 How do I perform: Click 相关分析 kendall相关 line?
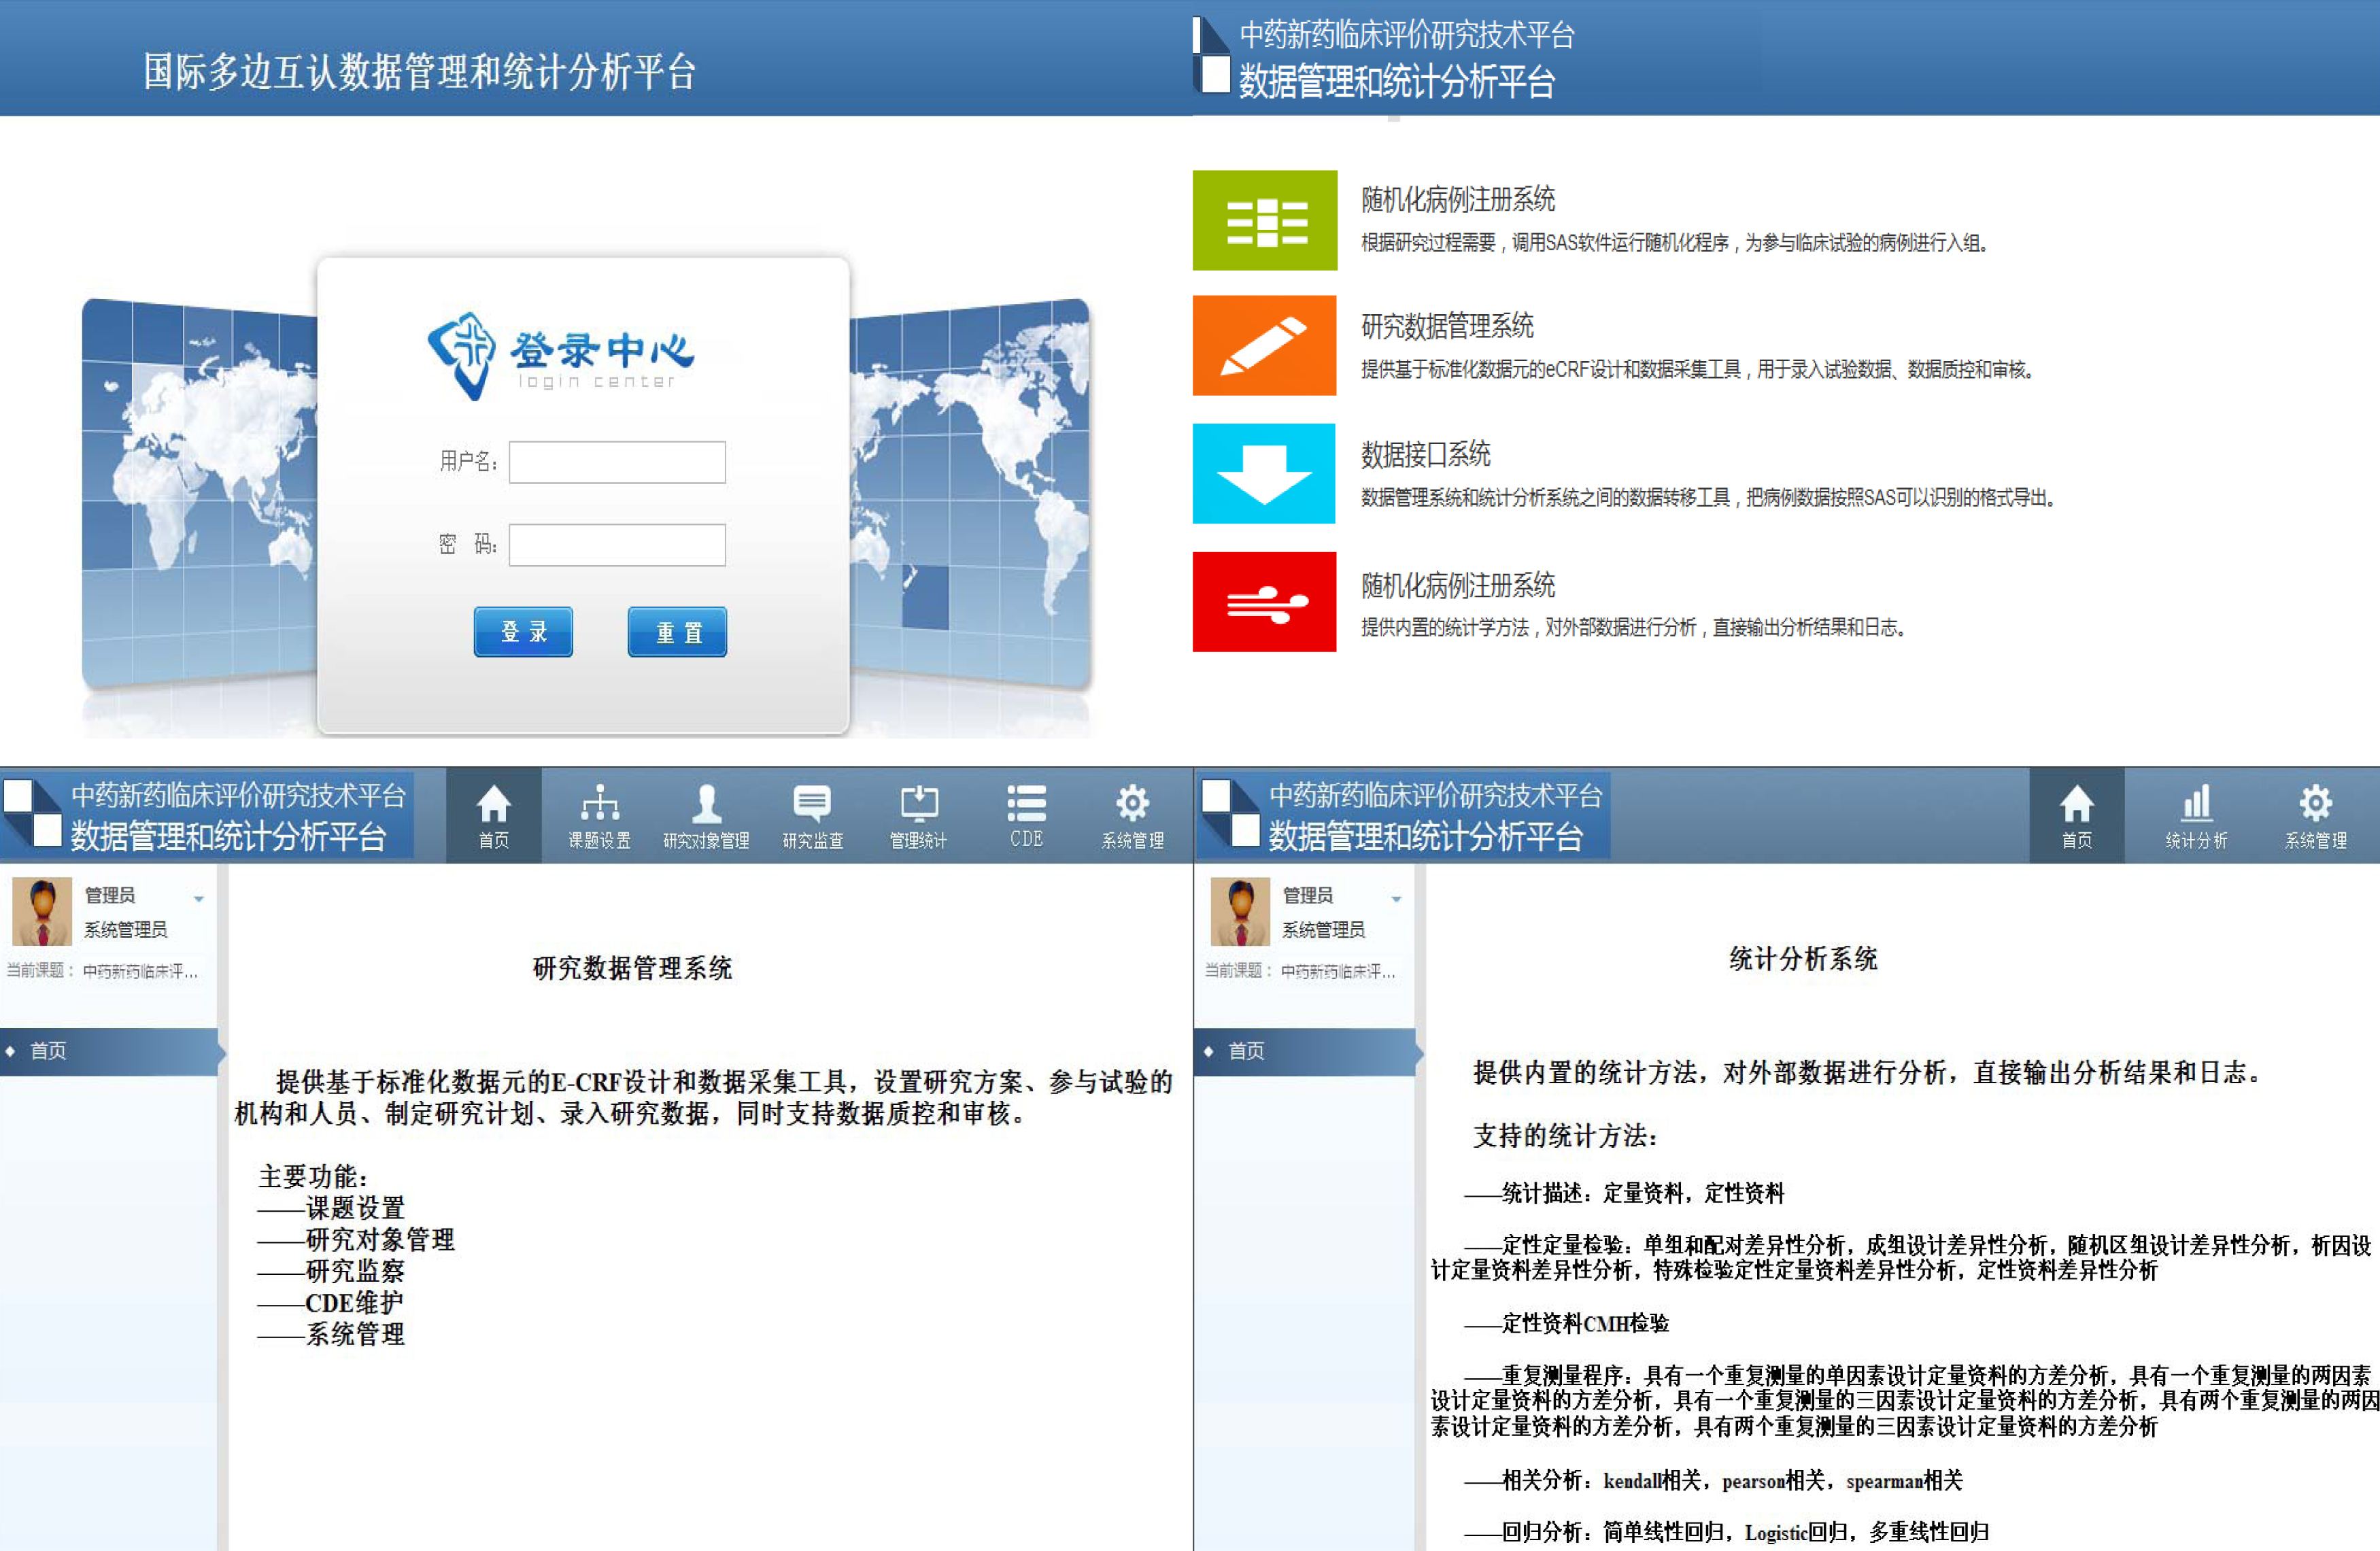click(x=1714, y=1480)
